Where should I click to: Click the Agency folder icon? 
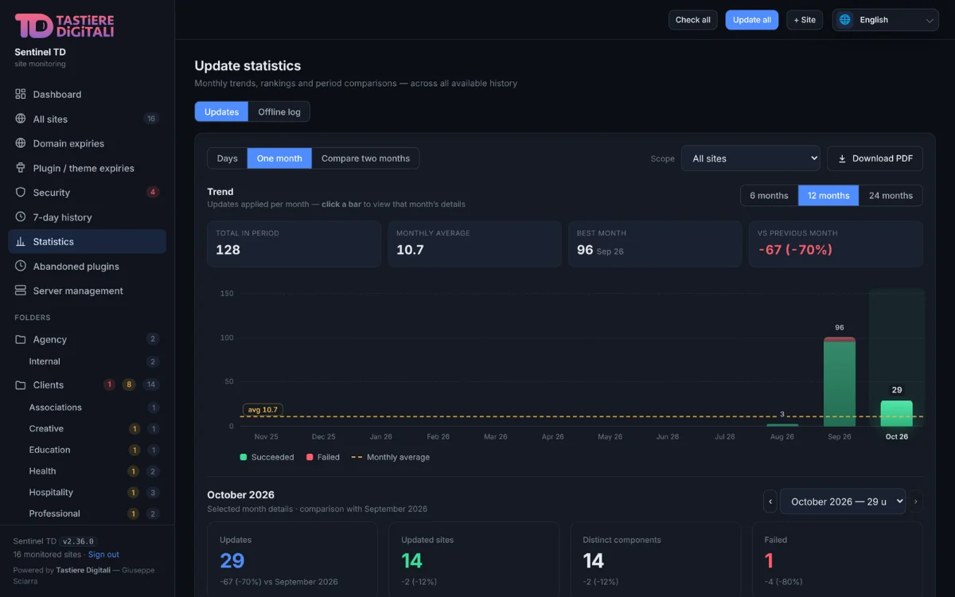click(21, 339)
